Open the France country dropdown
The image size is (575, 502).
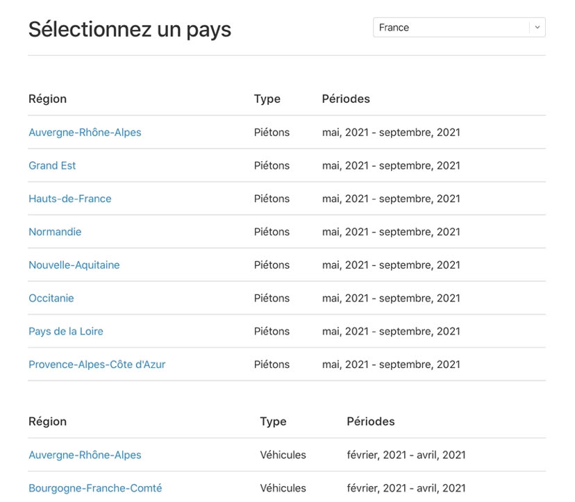coord(459,28)
